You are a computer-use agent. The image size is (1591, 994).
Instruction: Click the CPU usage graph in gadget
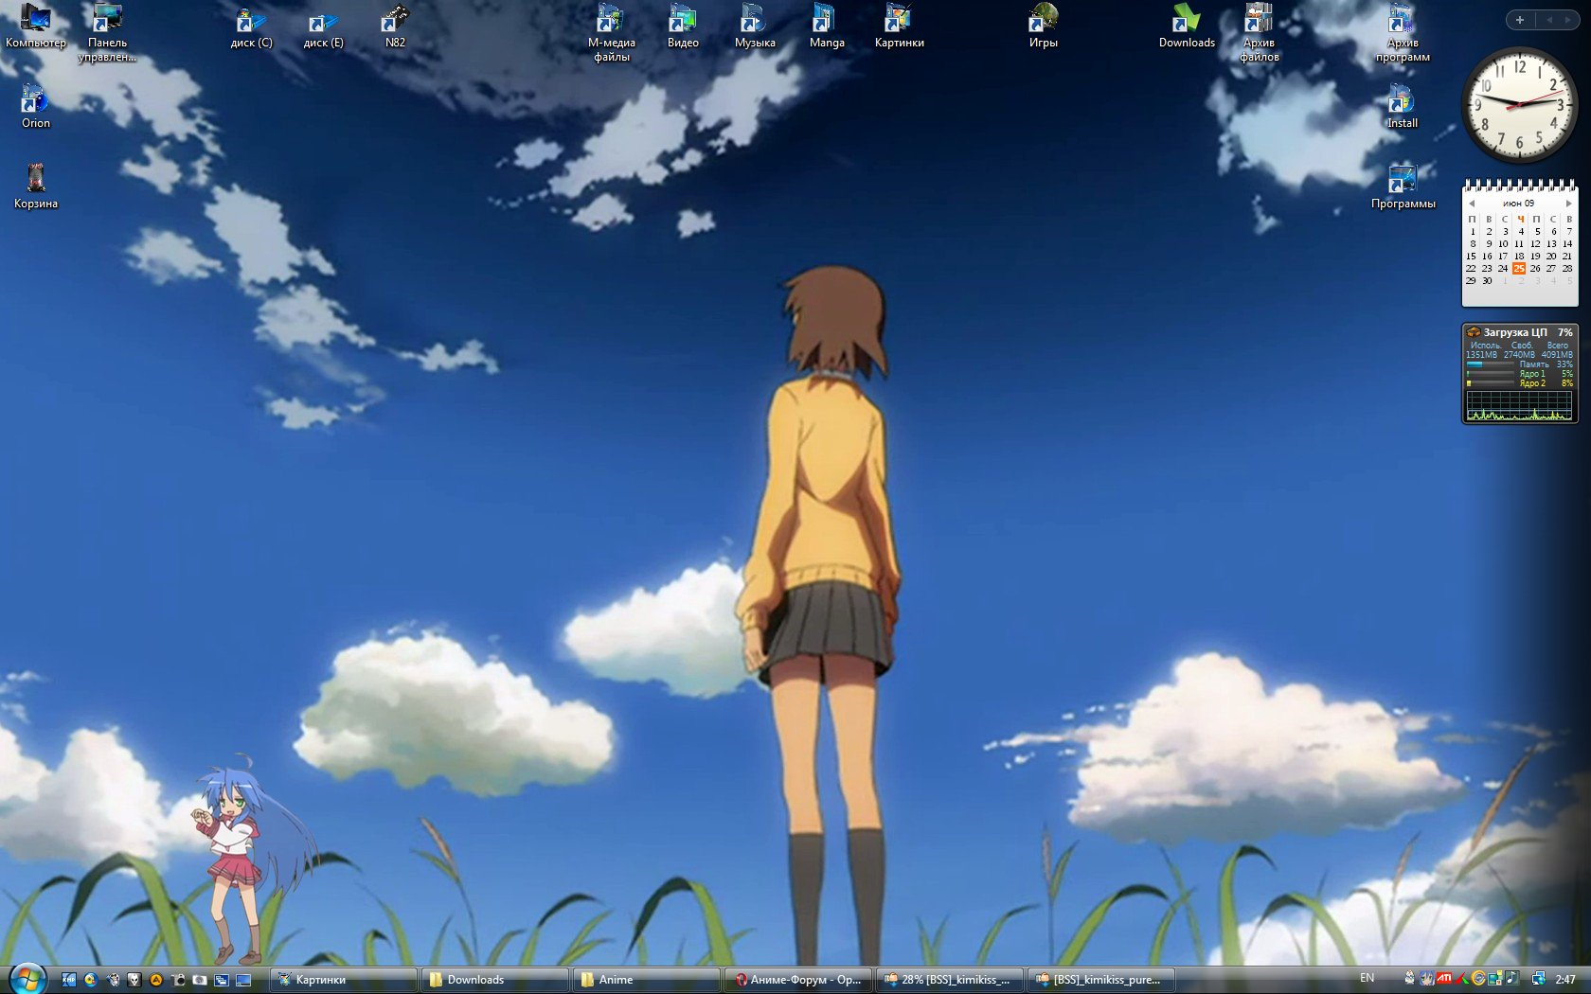(x=1519, y=406)
